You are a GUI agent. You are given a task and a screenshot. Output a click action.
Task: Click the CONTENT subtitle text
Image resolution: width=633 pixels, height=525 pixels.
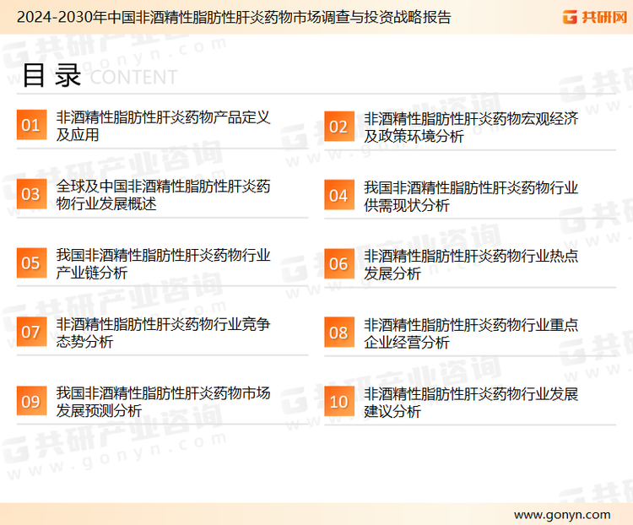tap(133, 77)
